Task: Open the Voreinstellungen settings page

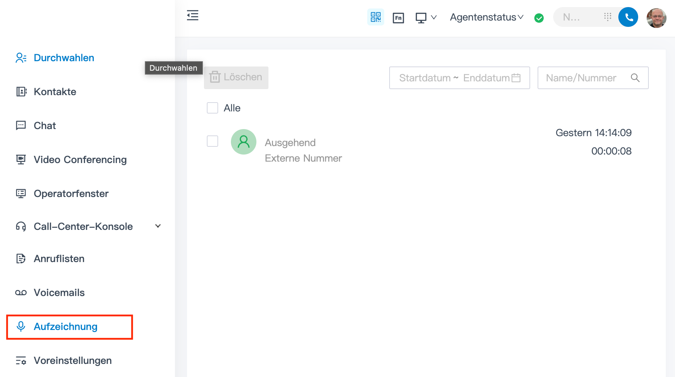Action: (73, 360)
